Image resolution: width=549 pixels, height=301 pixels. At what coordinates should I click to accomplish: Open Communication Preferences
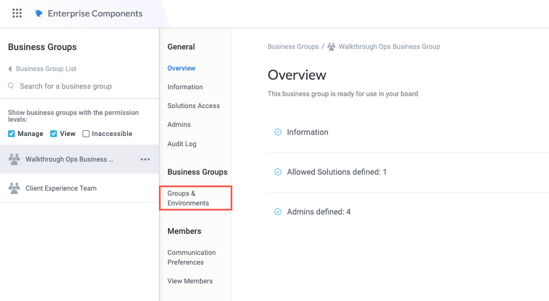point(191,257)
